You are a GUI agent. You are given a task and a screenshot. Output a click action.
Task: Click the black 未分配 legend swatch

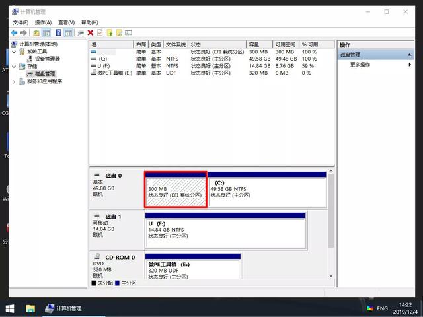pos(94,283)
